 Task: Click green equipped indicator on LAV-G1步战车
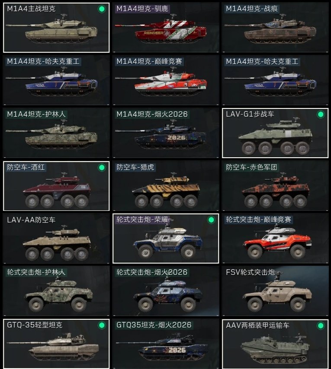click(321, 115)
